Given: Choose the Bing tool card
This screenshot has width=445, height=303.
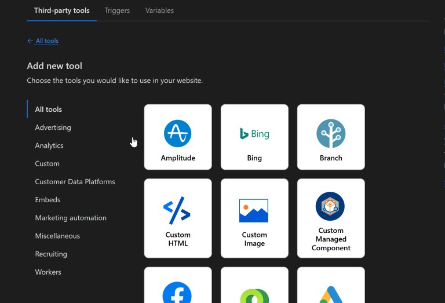Looking at the screenshot, I should [254, 137].
